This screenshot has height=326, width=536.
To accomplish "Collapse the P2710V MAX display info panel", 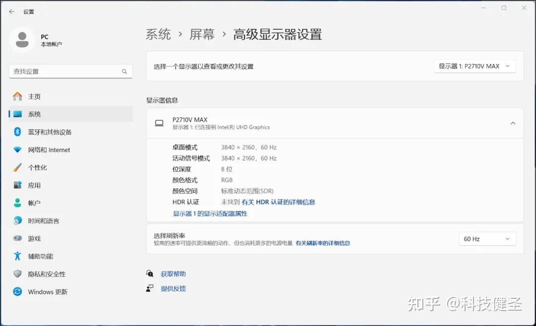I will [x=513, y=123].
